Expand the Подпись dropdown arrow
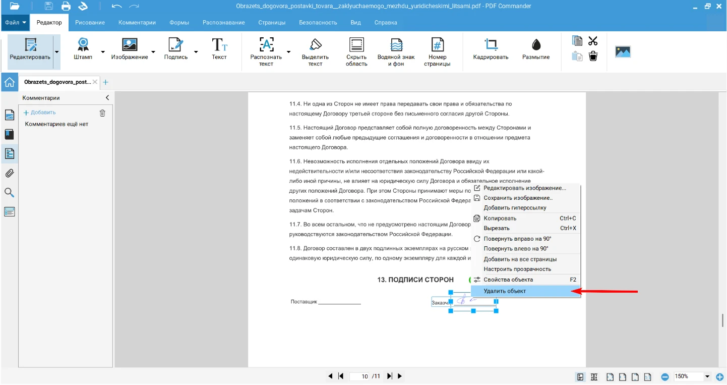Image resolution: width=727 pixels, height=385 pixels. coord(196,52)
